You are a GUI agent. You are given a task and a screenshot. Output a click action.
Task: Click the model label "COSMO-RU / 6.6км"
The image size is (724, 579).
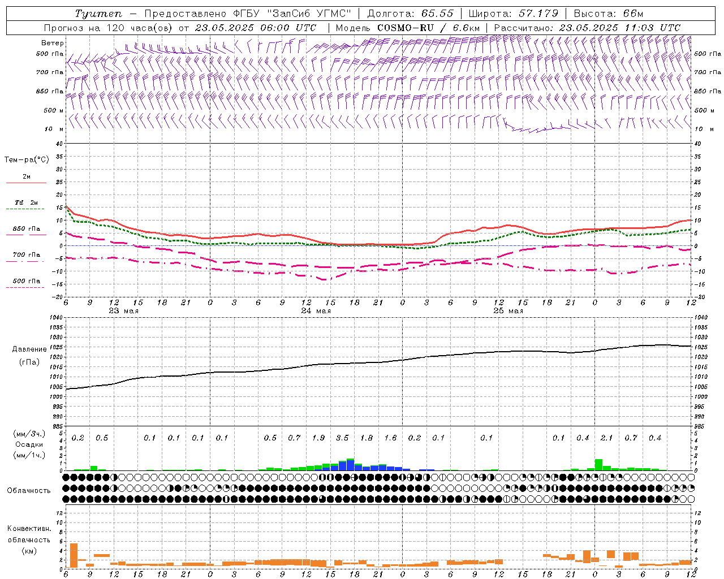(429, 28)
